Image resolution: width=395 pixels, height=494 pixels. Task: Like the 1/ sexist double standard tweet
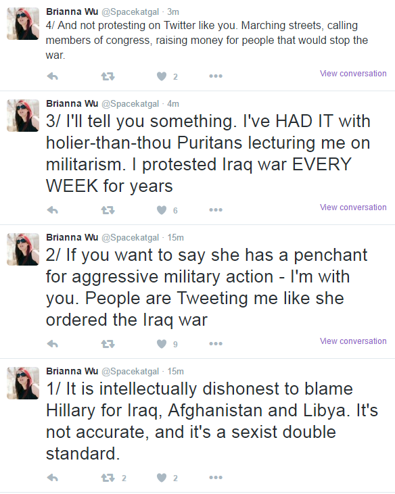162,478
